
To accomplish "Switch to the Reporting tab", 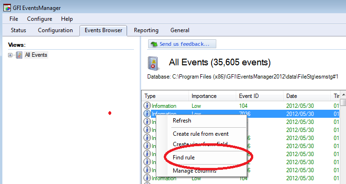I will click(146, 30).
